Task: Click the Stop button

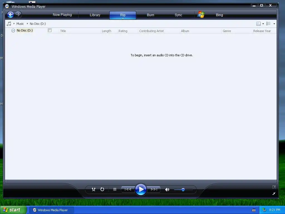Action: click(115, 189)
